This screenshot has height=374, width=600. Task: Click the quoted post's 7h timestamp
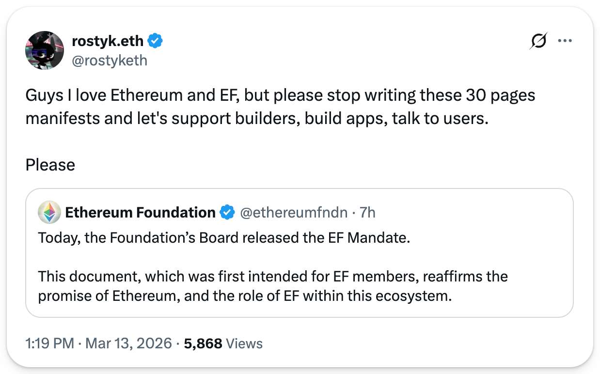click(367, 212)
